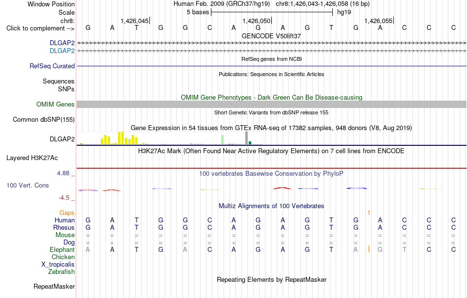
Task: Click 'RefSeq genes from NCBI' track title
Action: click(x=271, y=59)
